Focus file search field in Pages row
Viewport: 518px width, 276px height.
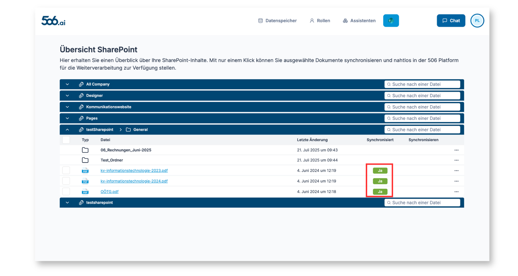(422, 118)
